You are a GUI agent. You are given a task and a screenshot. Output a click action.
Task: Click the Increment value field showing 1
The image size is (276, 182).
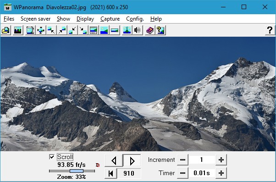tap(202, 160)
